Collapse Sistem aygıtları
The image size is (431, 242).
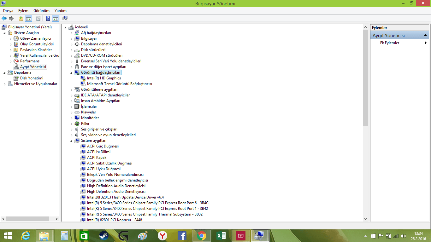pyautogui.click(x=72, y=141)
